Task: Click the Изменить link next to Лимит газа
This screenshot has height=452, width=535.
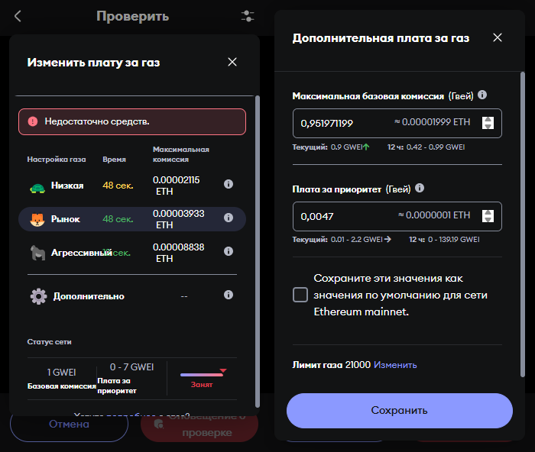Action: 395,365
